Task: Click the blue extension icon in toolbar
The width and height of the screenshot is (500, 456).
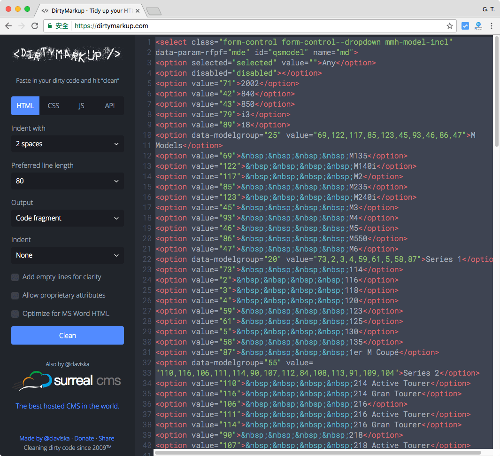Action: tap(465, 26)
